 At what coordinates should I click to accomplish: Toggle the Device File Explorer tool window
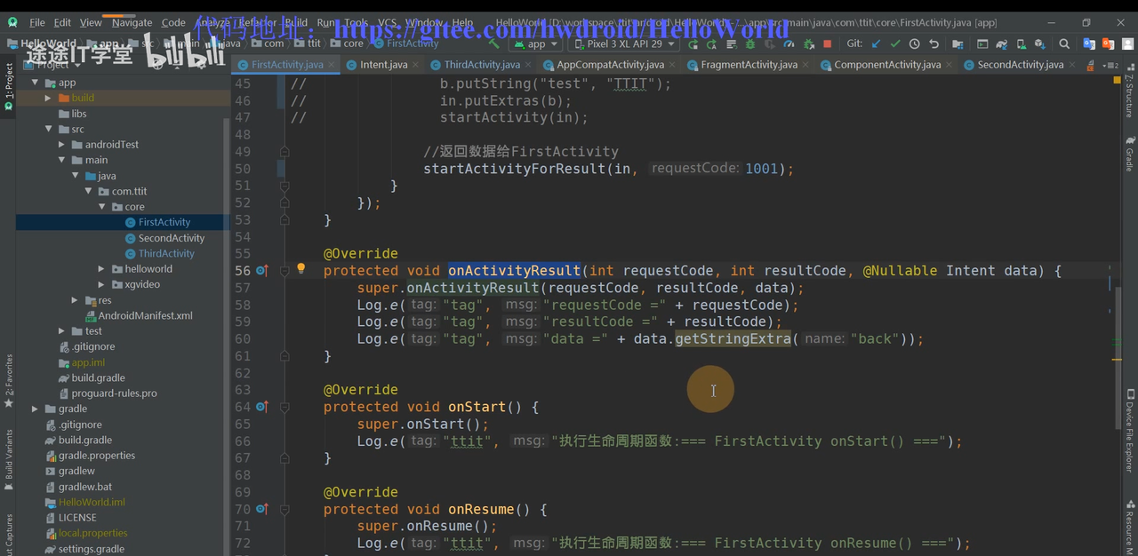(1129, 430)
